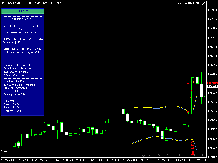The width and height of the screenshot is (218, 163).
Task: Click the Start Hour (Broker Time) = 00:10 line
Action: coord(22,49)
